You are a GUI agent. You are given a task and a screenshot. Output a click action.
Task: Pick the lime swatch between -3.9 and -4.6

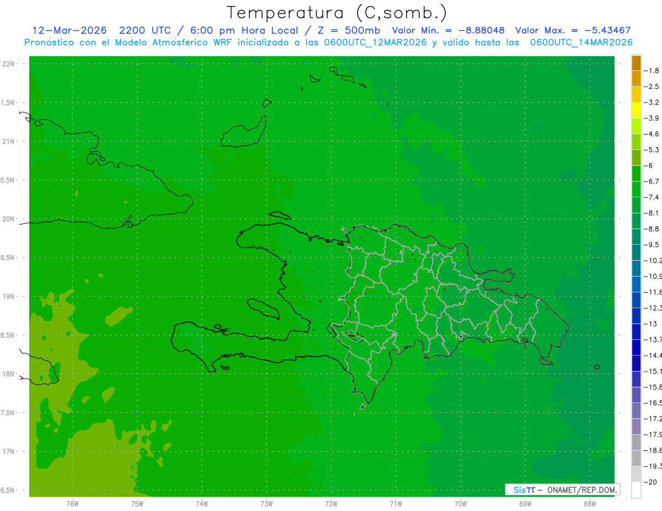[x=636, y=126]
